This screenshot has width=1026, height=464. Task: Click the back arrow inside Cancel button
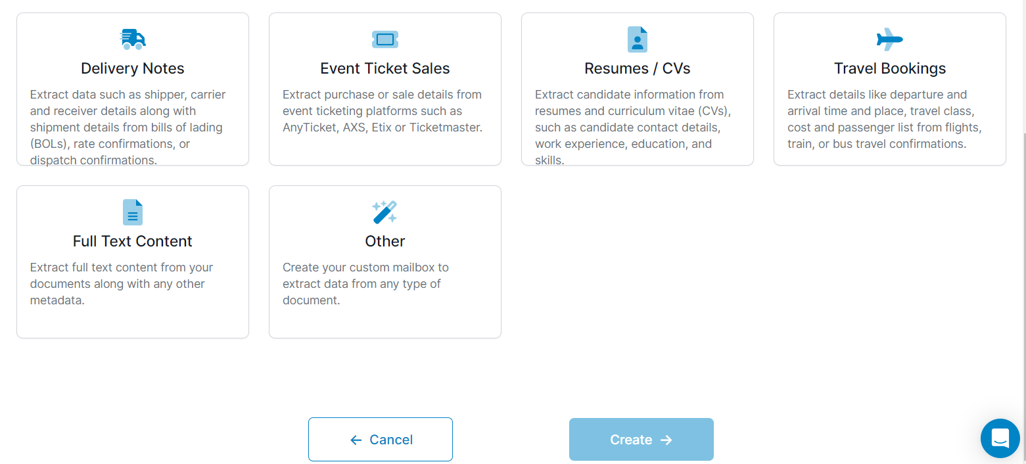point(356,439)
